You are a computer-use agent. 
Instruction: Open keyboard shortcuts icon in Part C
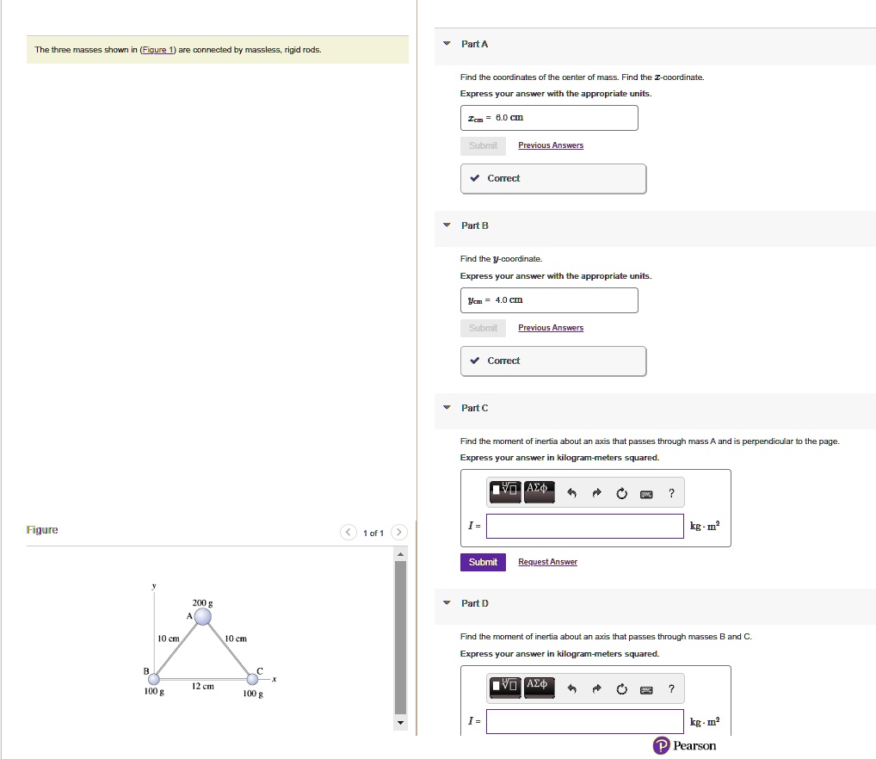pos(645,491)
